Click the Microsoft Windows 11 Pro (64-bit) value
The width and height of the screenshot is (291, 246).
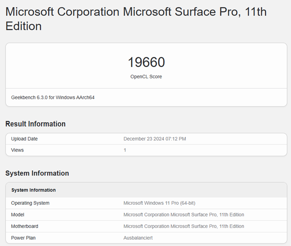click(158, 203)
